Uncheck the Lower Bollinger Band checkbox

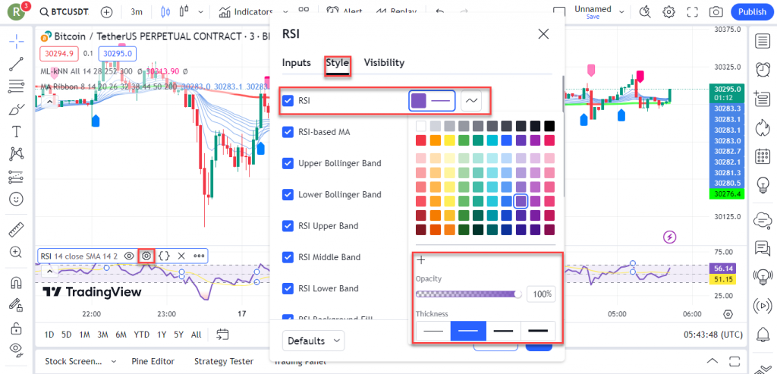point(288,195)
